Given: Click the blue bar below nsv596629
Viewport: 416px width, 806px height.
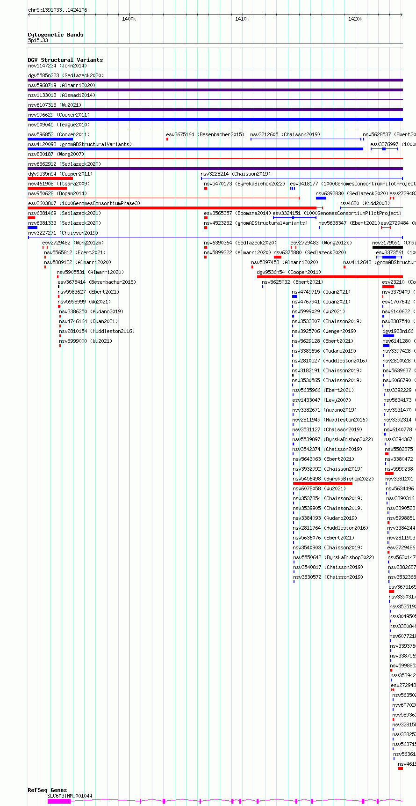Looking at the screenshot, I should (215, 119).
